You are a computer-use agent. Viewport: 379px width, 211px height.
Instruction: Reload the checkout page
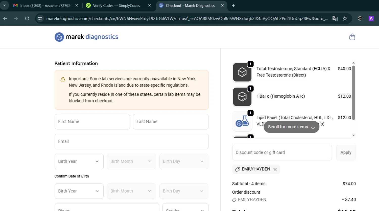pyautogui.click(x=27, y=18)
